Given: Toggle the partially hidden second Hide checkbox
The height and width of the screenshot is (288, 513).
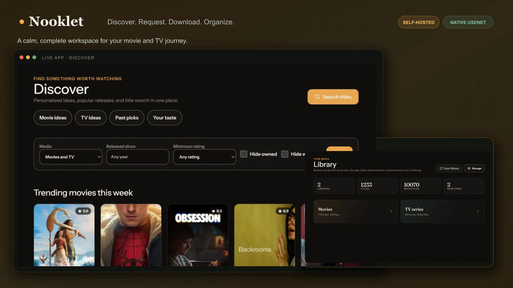Looking at the screenshot, I should 285,154.
